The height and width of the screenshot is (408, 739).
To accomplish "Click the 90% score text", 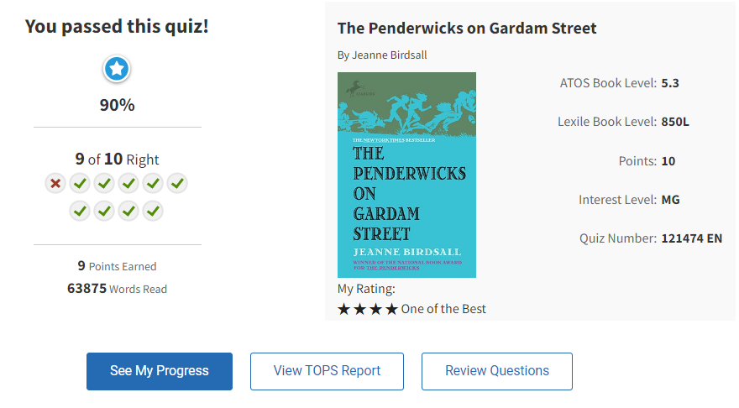I will [x=117, y=105].
